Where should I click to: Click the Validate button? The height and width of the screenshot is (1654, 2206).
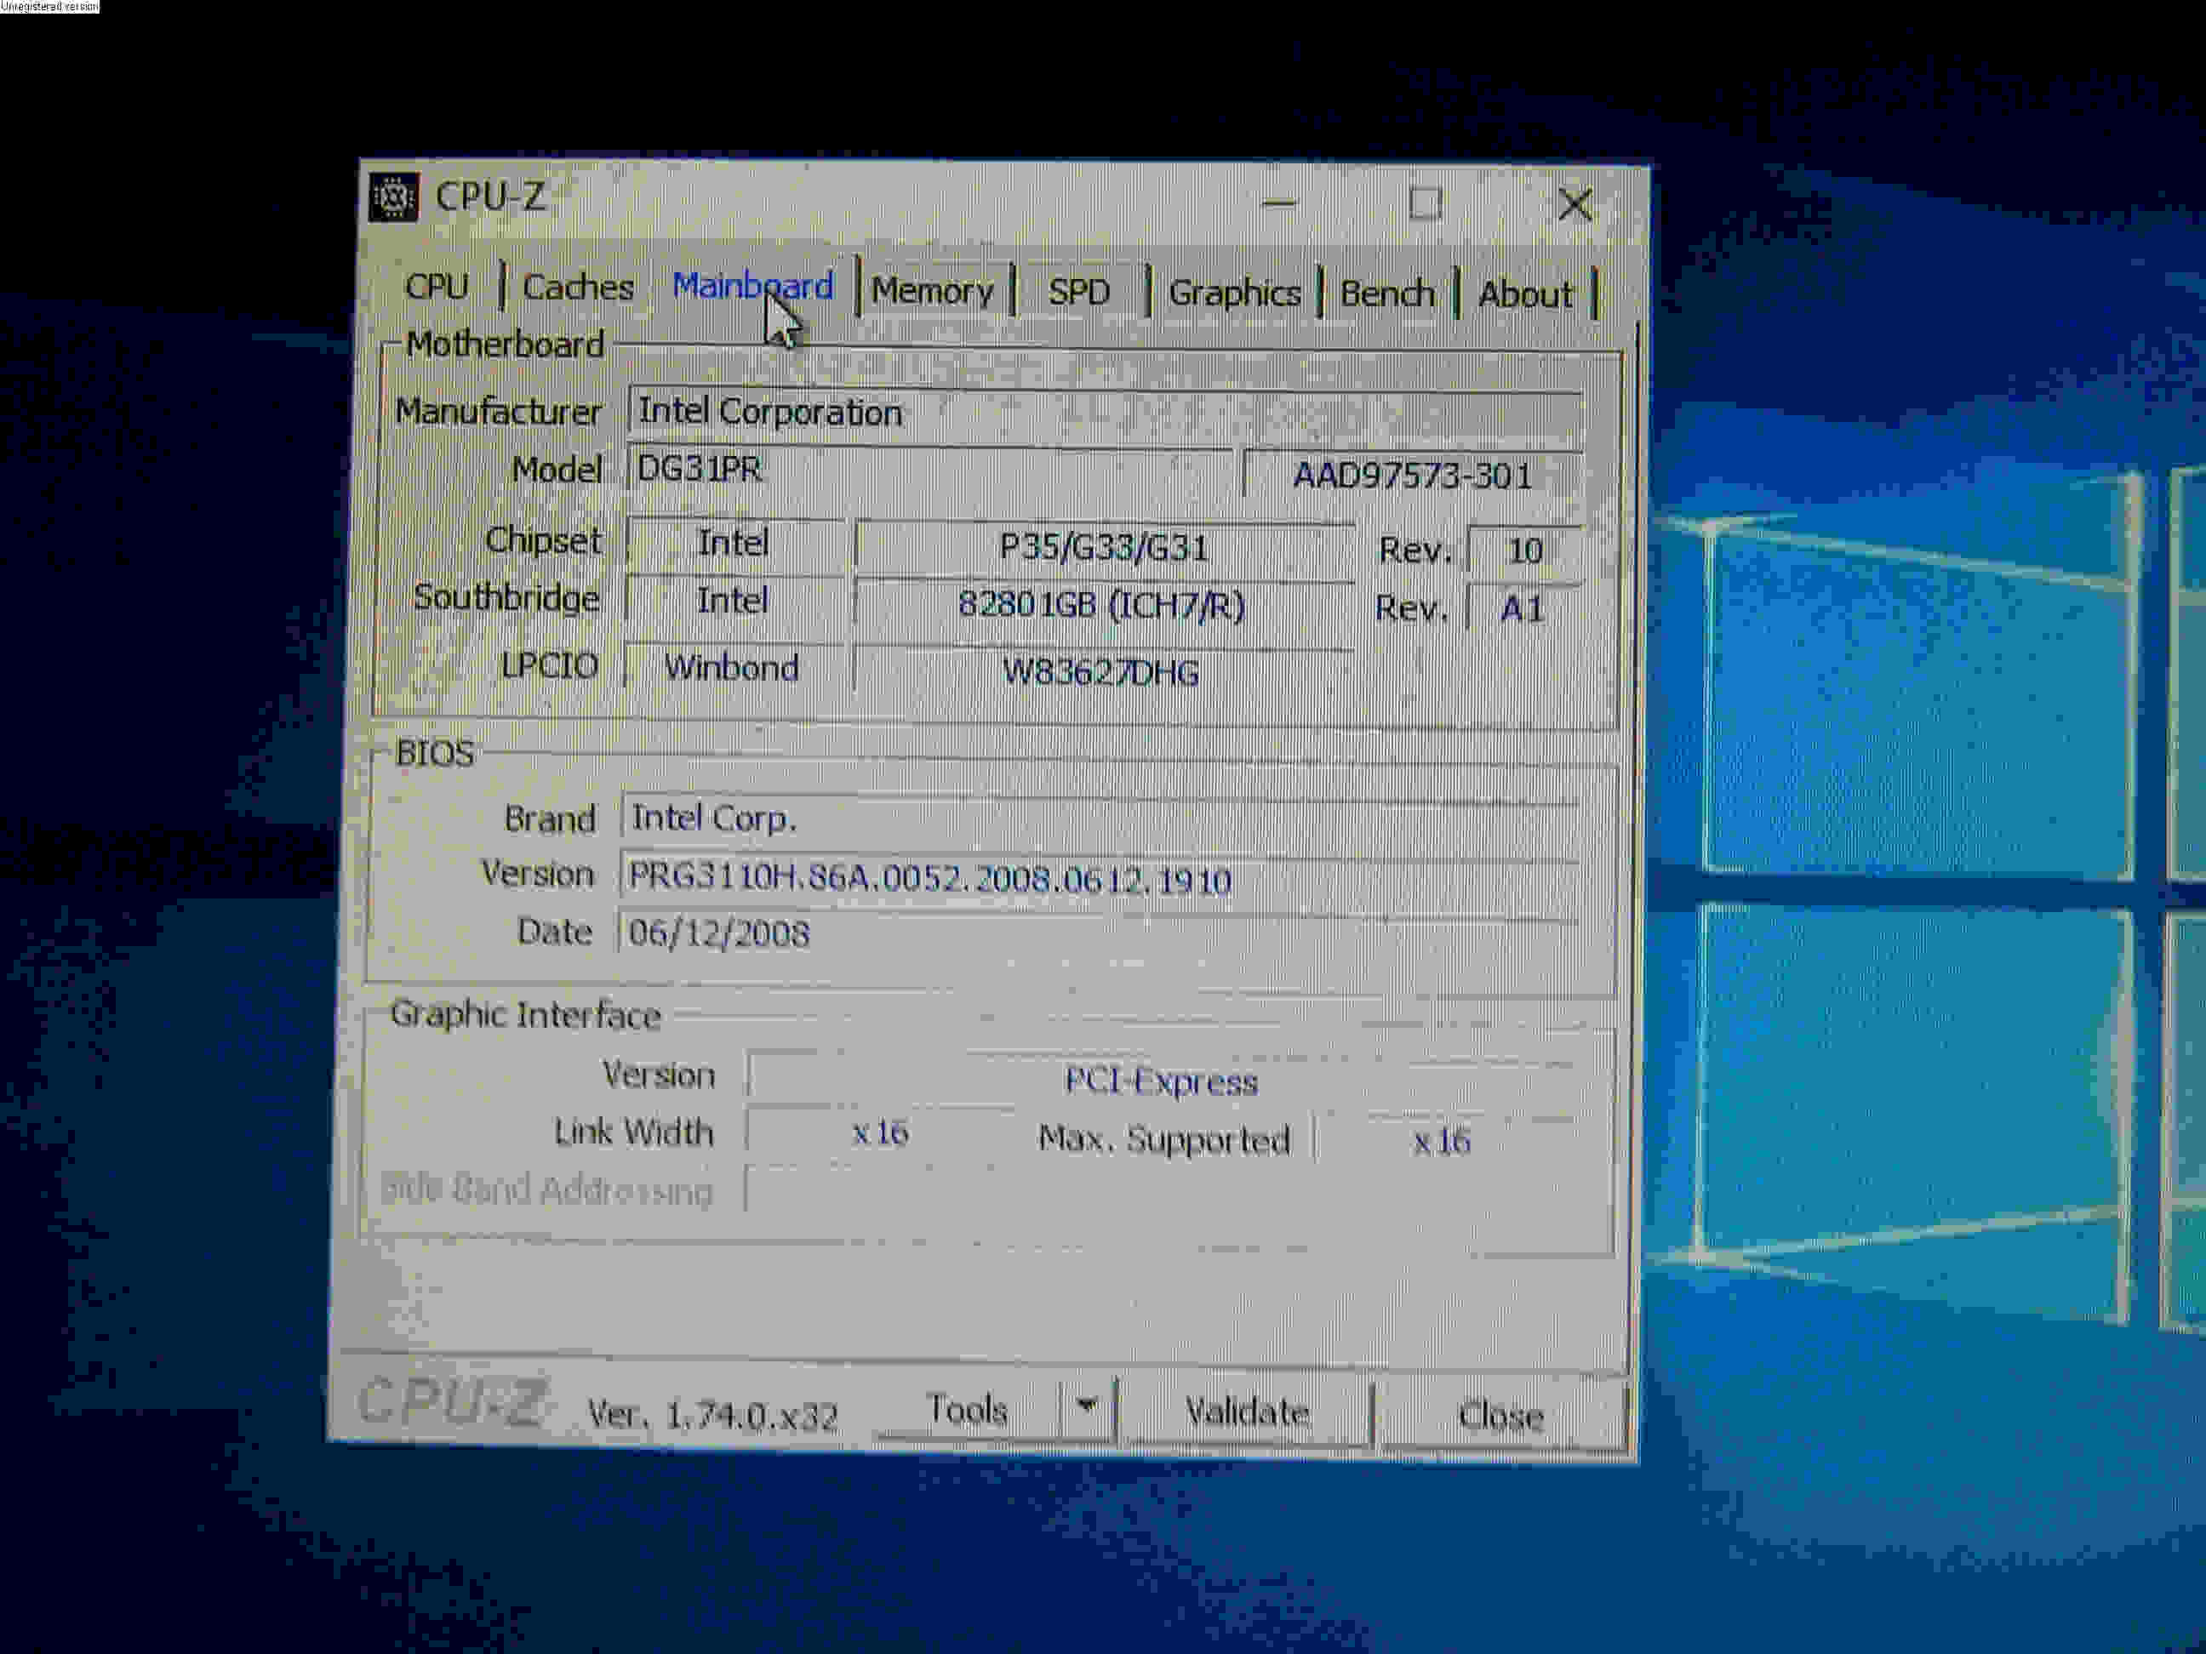point(1247,1412)
